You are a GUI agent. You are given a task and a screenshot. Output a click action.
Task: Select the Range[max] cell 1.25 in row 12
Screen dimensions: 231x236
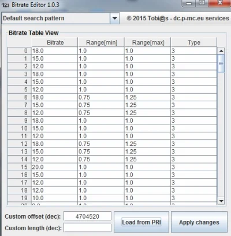[148, 144]
